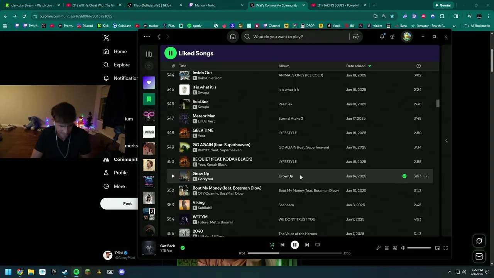The width and height of the screenshot is (494, 278).
Task: Play the Grow Up track
Action: point(173,176)
